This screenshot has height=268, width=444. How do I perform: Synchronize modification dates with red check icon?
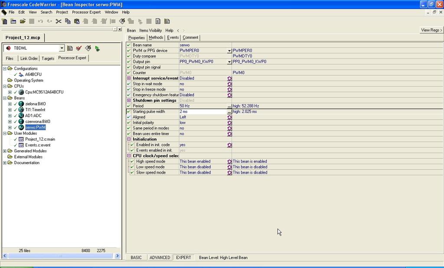(x=79, y=48)
